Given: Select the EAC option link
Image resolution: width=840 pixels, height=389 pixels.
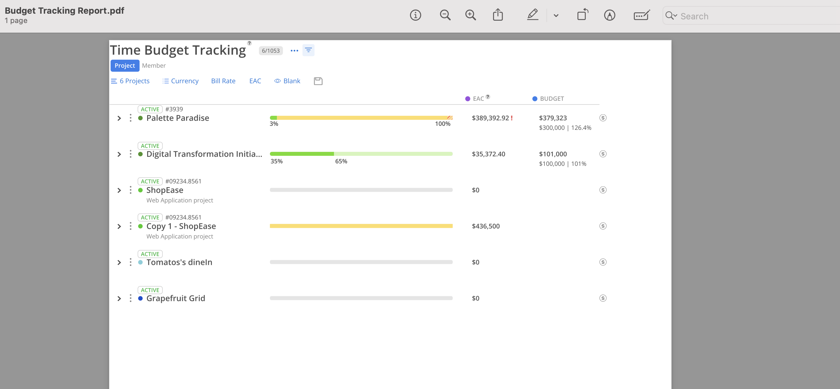Looking at the screenshot, I should 255,81.
